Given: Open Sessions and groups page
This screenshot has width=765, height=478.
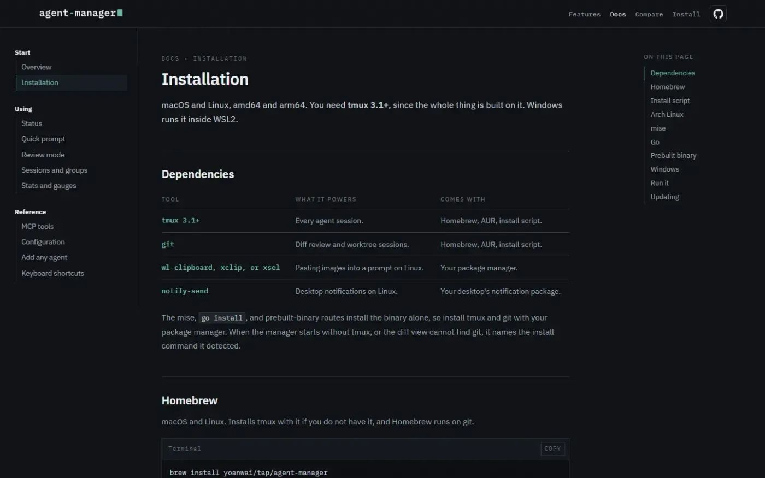Looking at the screenshot, I should pos(54,170).
